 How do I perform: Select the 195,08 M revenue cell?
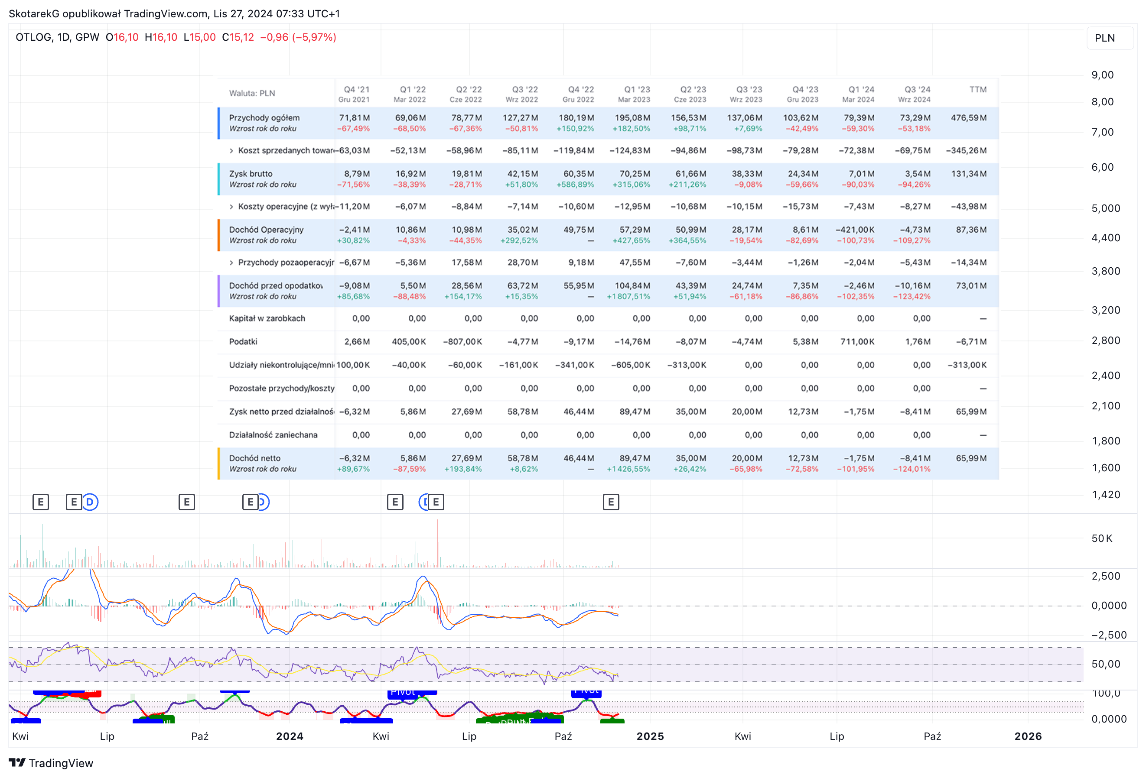[632, 118]
